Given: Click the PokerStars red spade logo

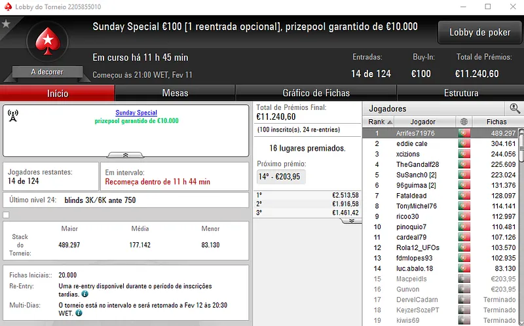Looking at the screenshot, I should coord(47,43).
